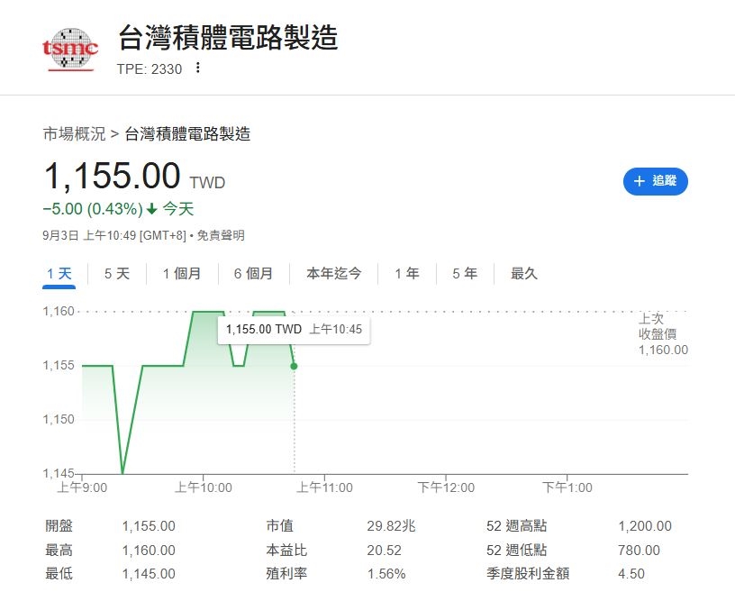Viewport: 735px width, 601px height.
Task: Click the green price point marker on the chart
Action: point(293,366)
